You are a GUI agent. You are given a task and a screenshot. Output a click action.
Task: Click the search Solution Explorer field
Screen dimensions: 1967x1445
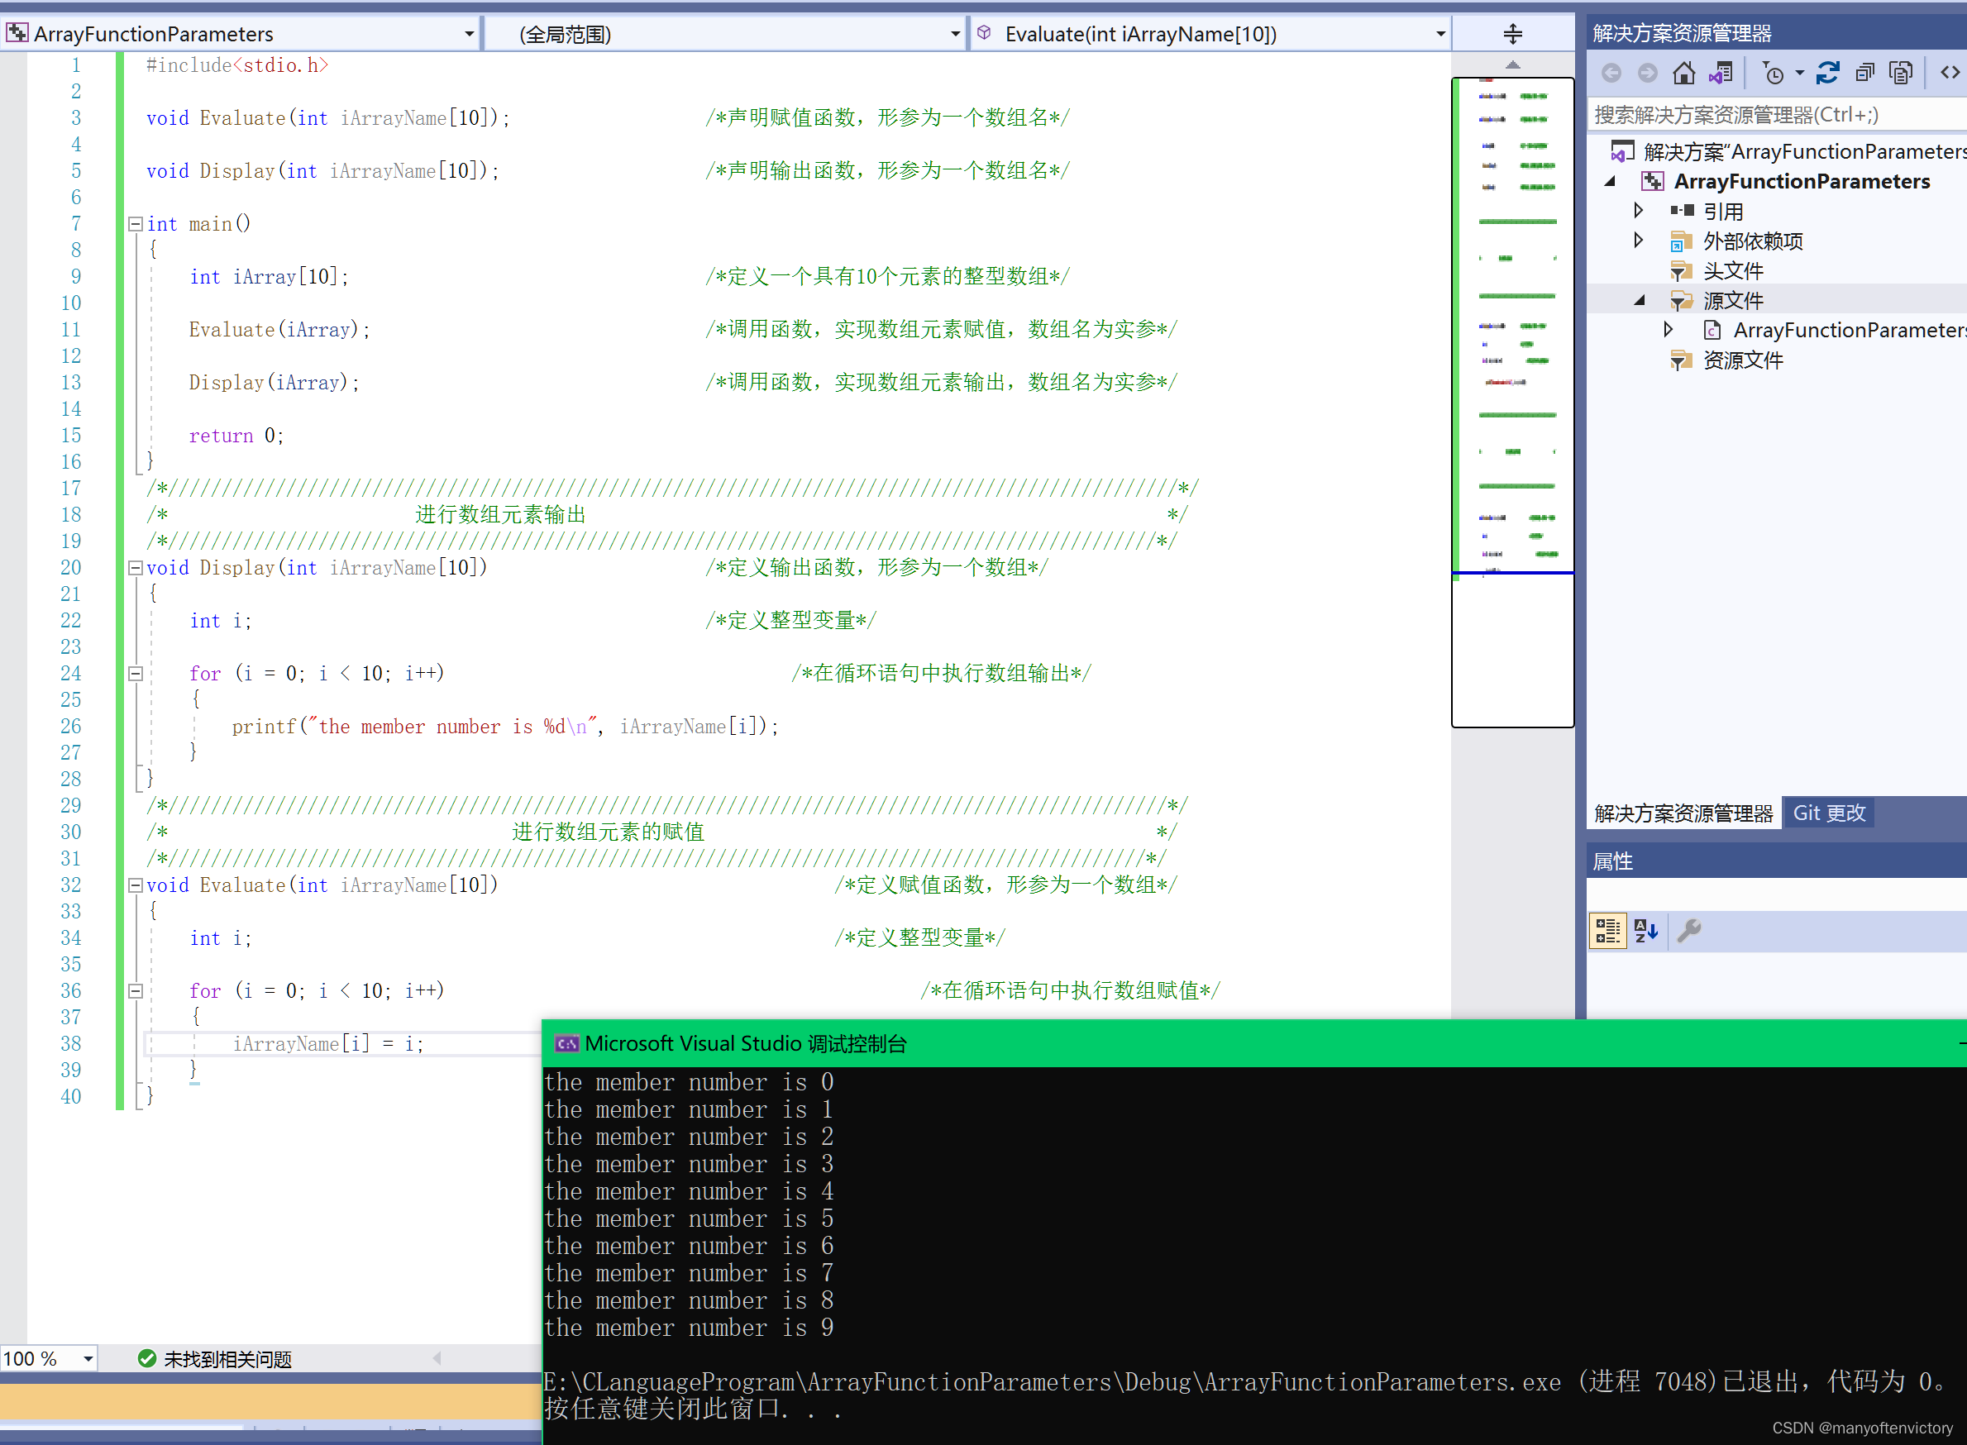[1775, 115]
